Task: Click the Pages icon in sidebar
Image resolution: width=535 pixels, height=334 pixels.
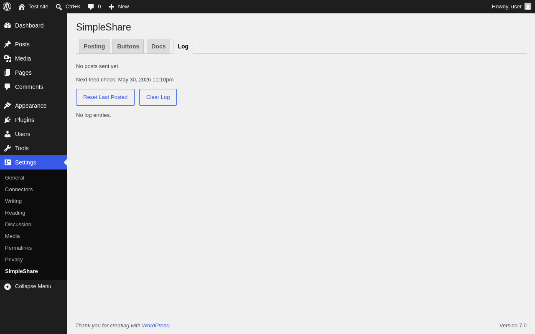Action: tap(8, 73)
